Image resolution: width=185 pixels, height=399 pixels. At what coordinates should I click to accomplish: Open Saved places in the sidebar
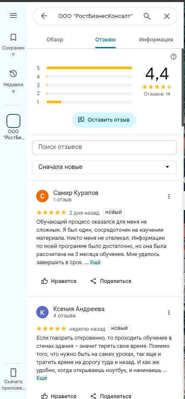(13, 44)
